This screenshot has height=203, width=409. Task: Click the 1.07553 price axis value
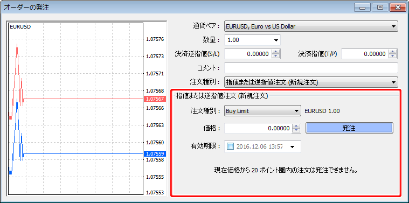[x=155, y=193]
